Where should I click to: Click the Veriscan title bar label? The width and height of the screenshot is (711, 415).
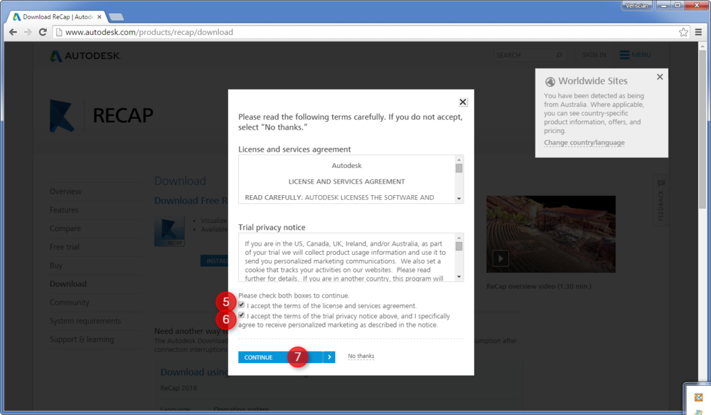tap(636, 6)
